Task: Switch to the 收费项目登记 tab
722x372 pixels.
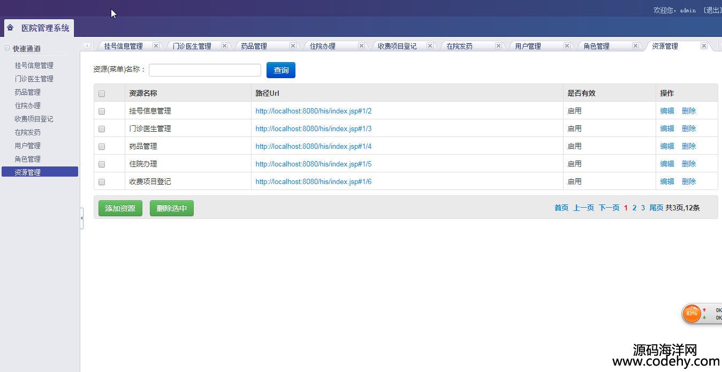Action: click(397, 46)
